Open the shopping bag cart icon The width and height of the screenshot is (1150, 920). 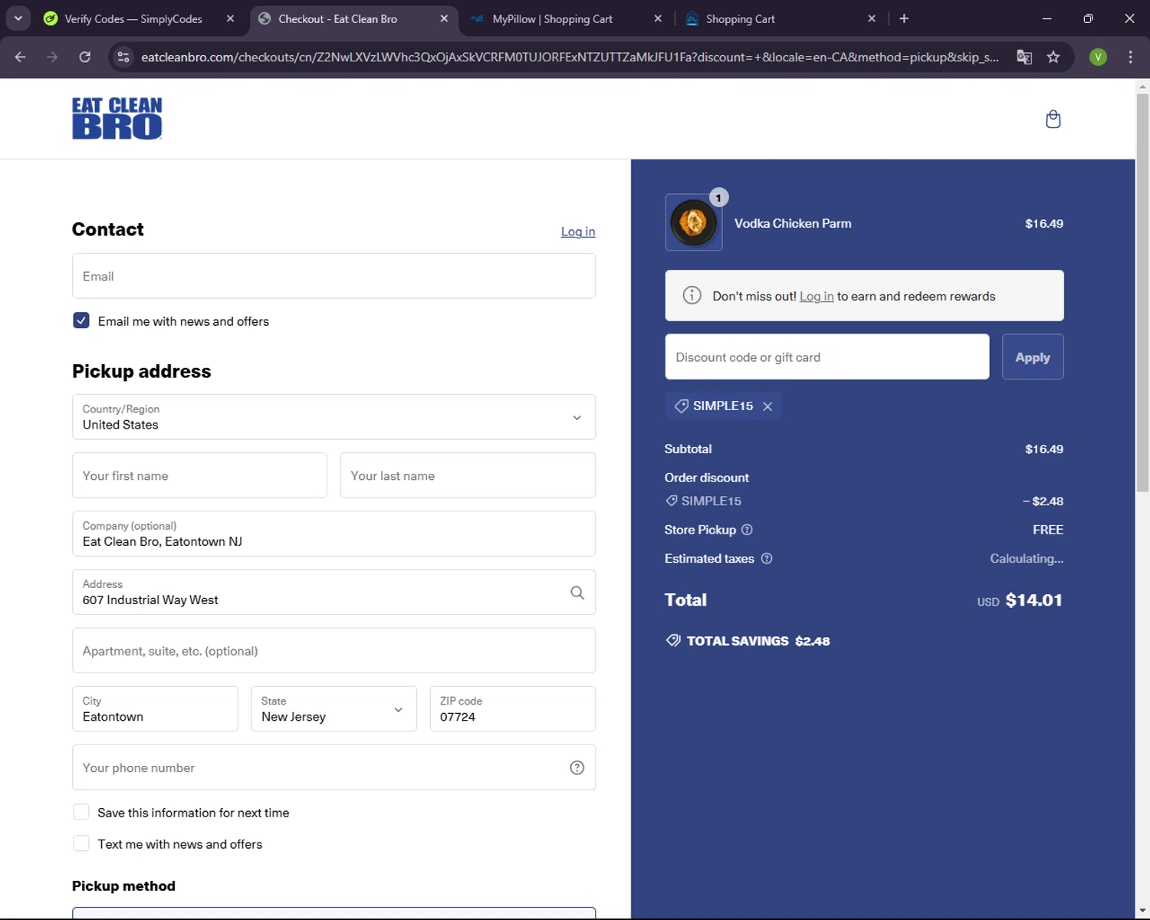(1053, 119)
